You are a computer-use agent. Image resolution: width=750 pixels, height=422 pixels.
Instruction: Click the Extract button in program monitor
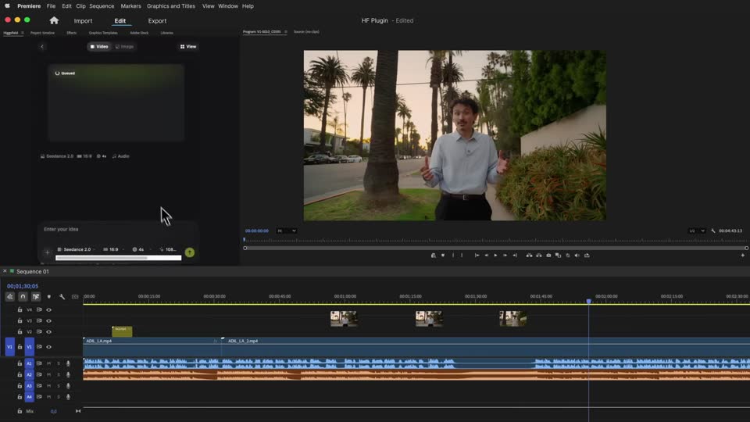(538, 256)
